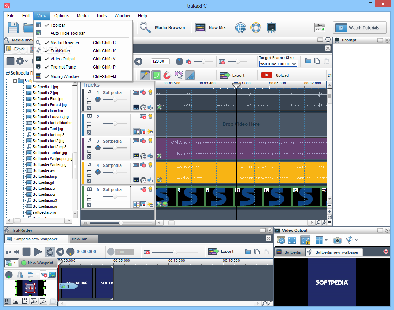Click the presentation screen icon in toolbar
Viewport: 394px width, 310px height.
pos(271,28)
